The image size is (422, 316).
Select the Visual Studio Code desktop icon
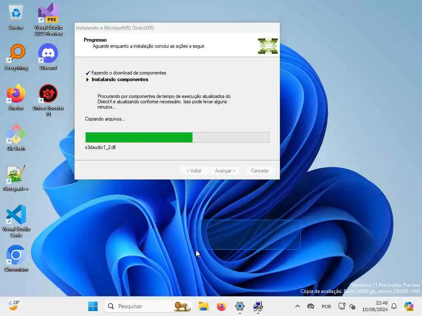pos(16,221)
